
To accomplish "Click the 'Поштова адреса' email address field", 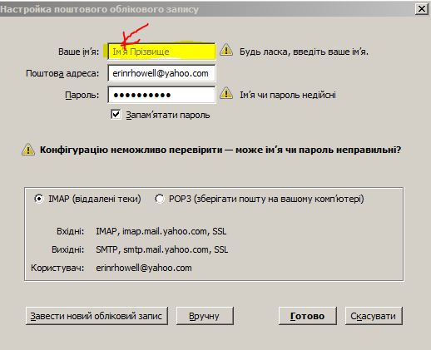I will pos(161,73).
